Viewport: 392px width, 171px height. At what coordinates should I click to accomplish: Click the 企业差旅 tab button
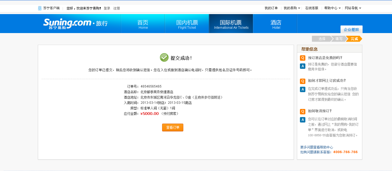[351, 30]
